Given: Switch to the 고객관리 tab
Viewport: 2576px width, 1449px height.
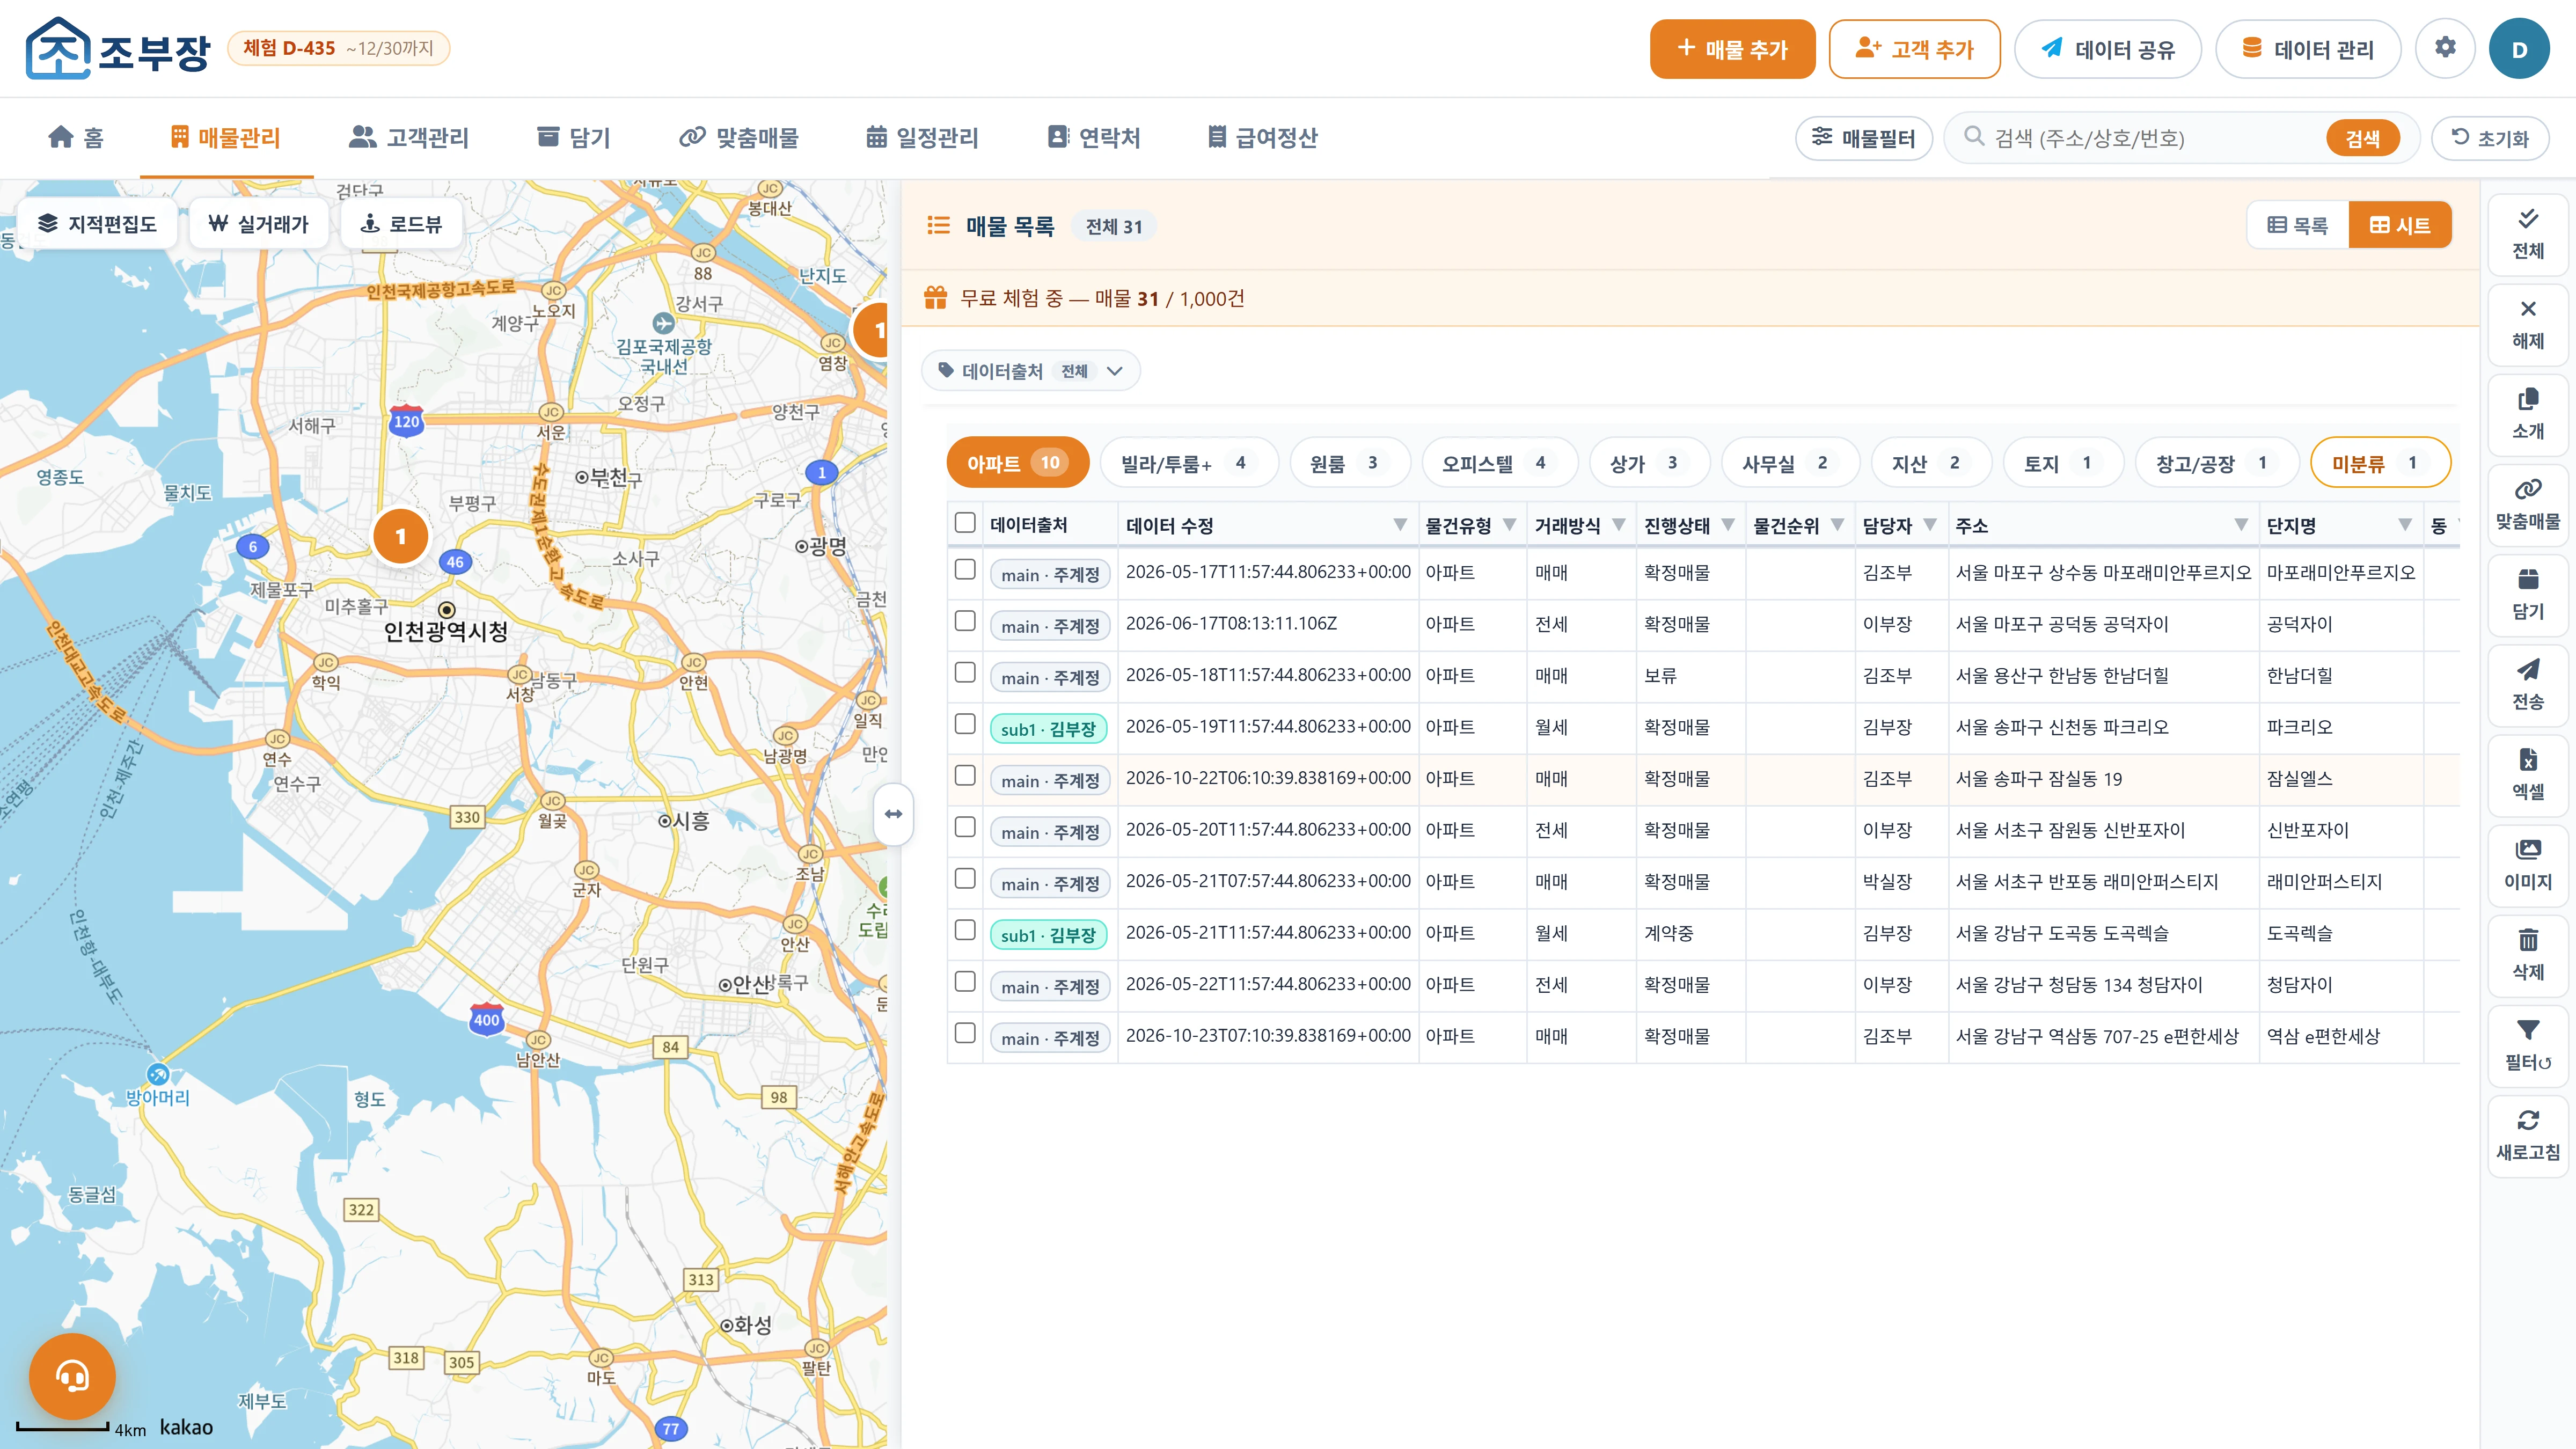Looking at the screenshot, I should pyautogui.click(x=409, y=137).
